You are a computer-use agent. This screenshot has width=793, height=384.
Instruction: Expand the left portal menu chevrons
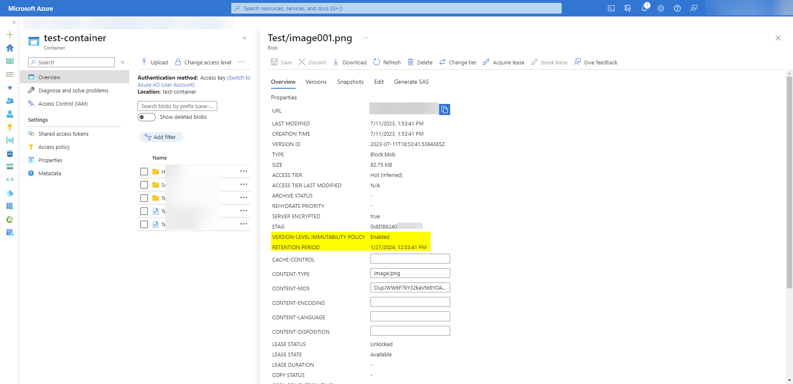point(14,22)
